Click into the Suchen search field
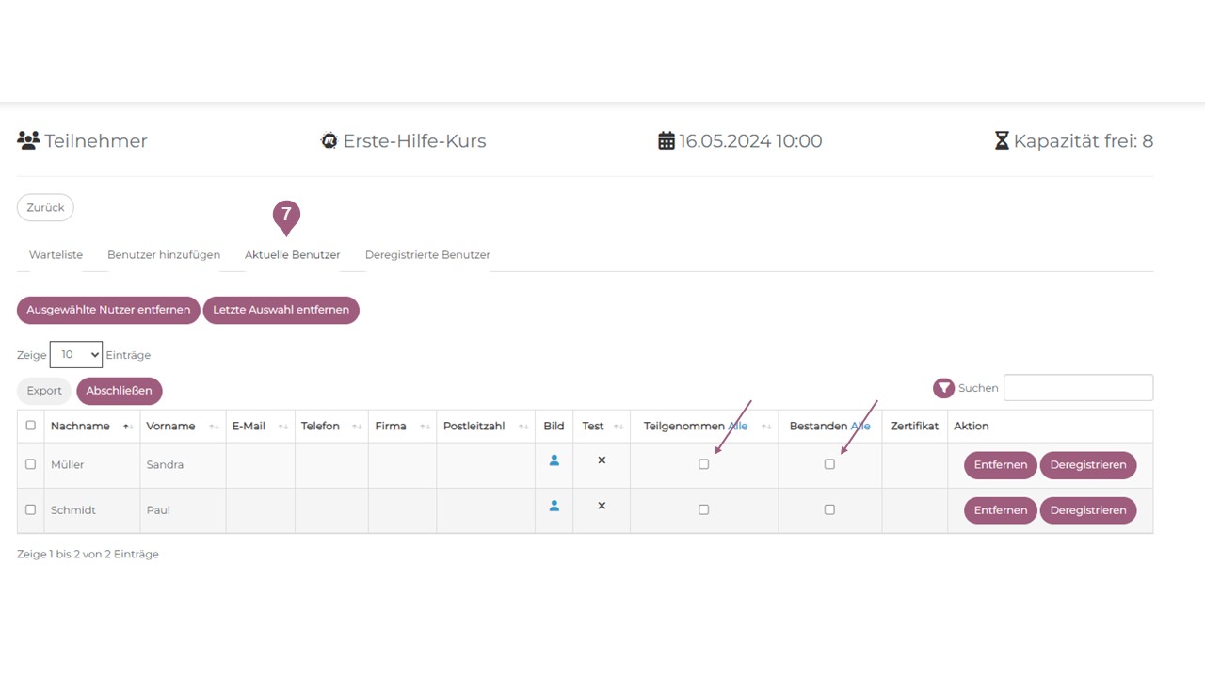This screenshot has height=678, width=1205. tap(1078, 388)
